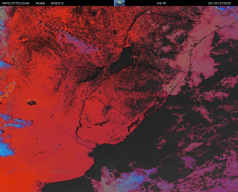
Task: Select the 201301272030 timestamp text
Action: (220, 3)
